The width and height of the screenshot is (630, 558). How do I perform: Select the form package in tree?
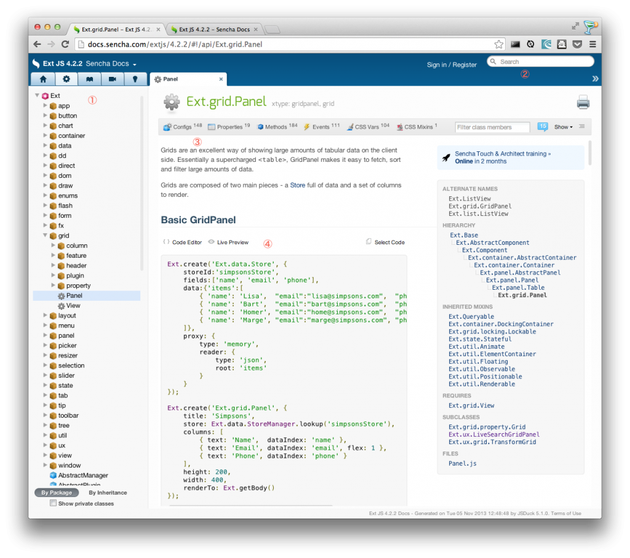[64, 215]
